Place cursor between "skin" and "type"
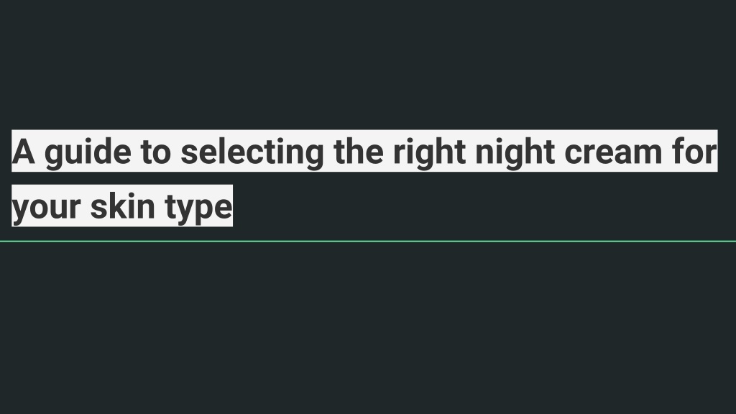This screenshot has width=736, height=414. 160,206
